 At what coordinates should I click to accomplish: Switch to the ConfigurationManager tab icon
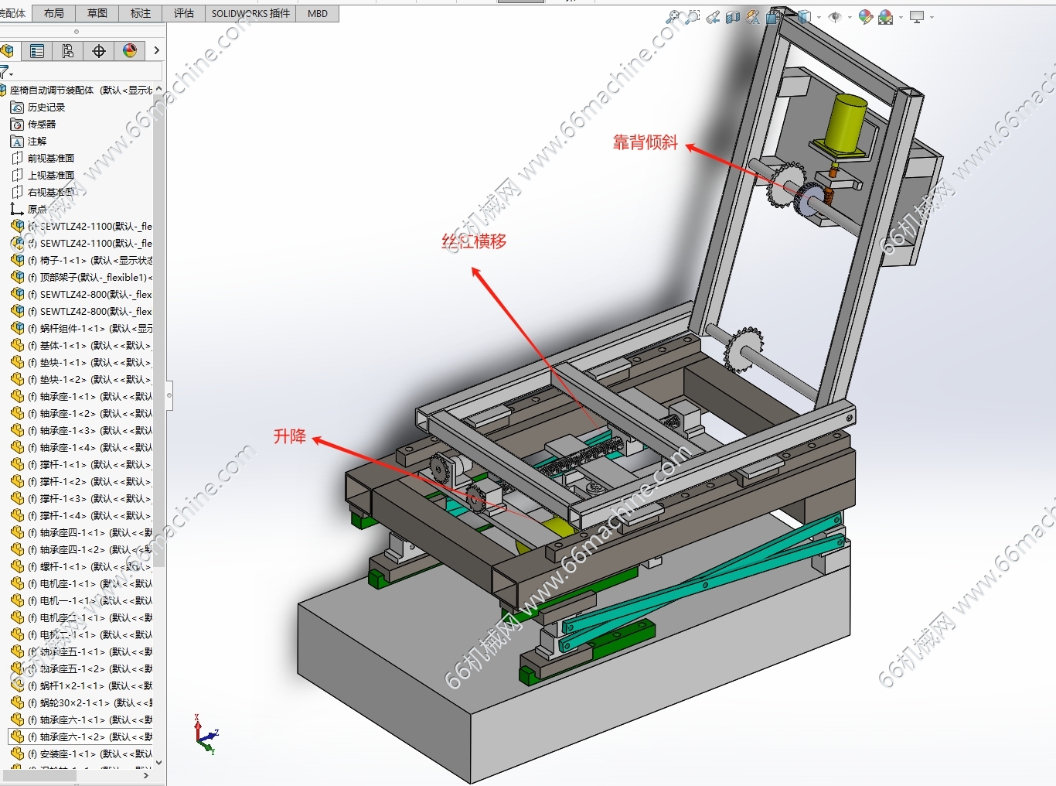tap(67, 51)
